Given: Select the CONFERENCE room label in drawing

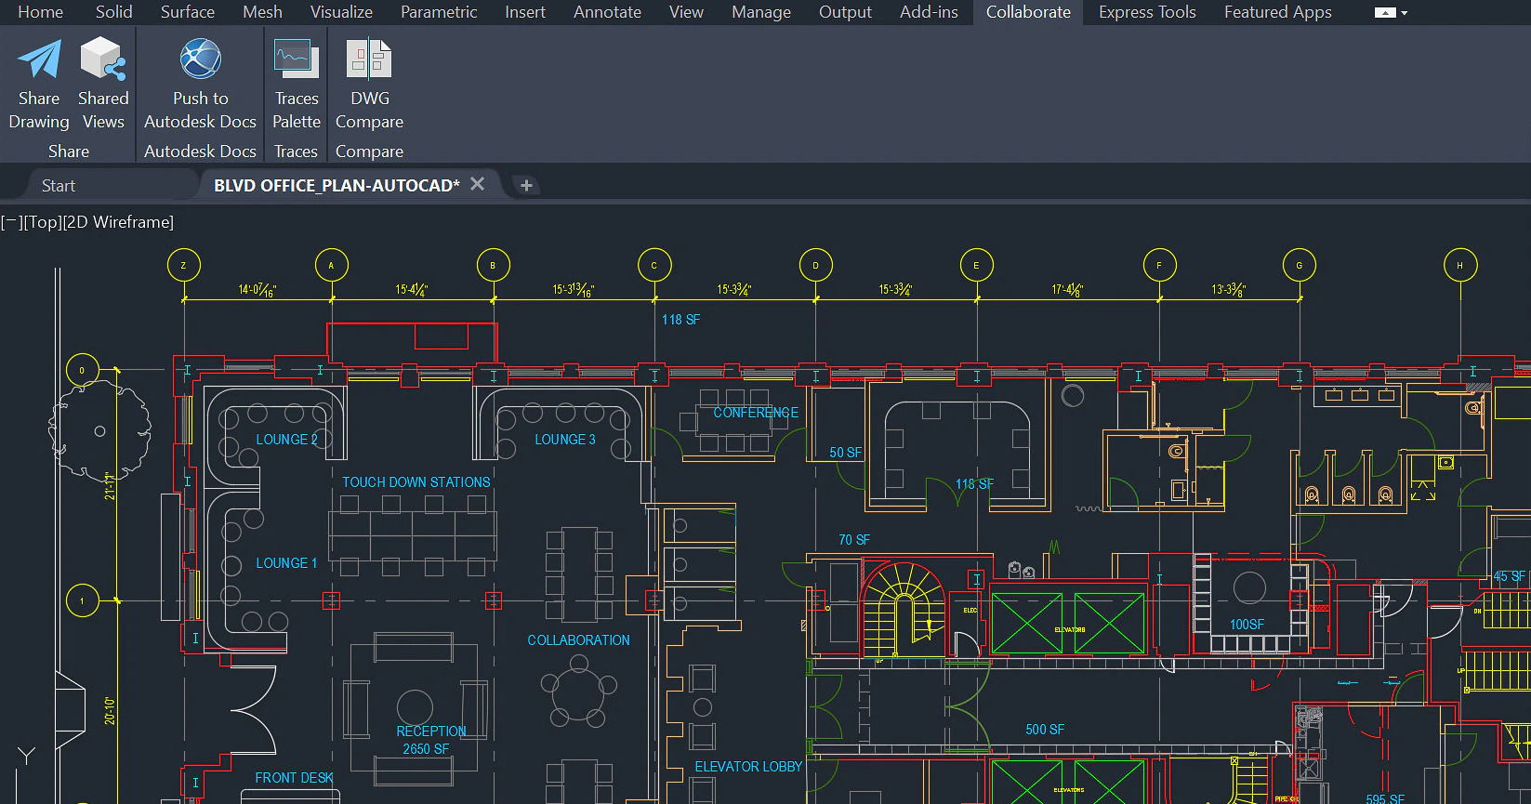Looking at the screenshot, I should [x=756, y=413].
